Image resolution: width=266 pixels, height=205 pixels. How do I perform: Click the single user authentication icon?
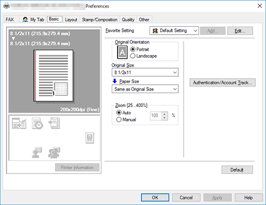(x=37, y=152)
